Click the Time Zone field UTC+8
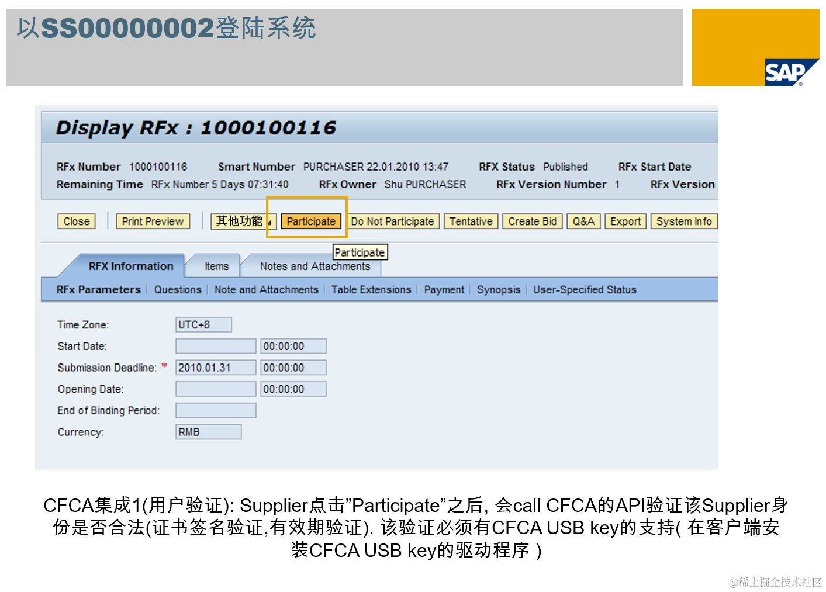 [203, 324]
